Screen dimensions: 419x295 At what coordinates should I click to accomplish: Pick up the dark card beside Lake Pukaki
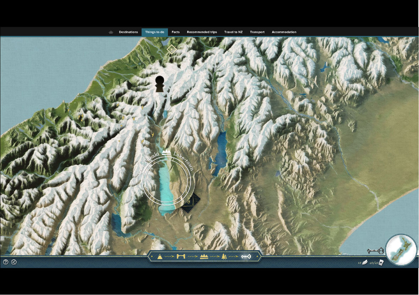tap(190, 204)
